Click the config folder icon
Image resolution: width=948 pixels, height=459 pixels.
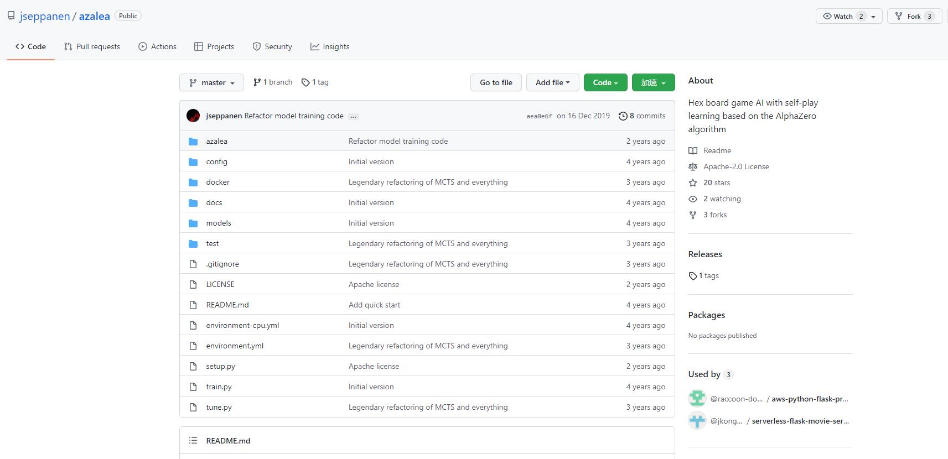coord(193,162)
